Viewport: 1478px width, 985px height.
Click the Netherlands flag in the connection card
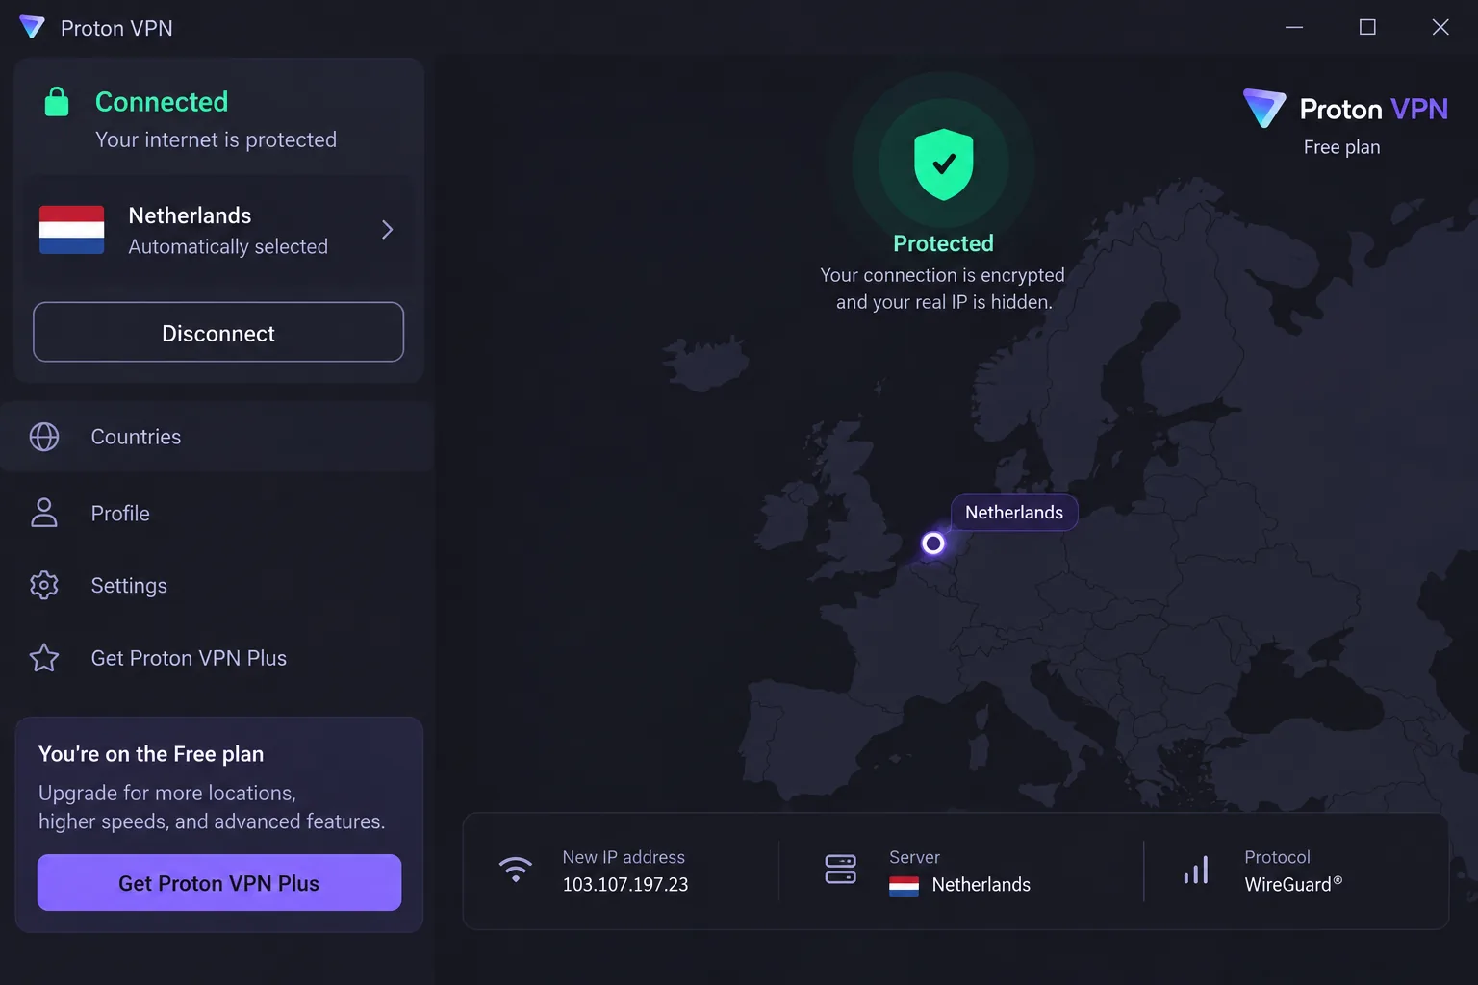click(x=72, y=230)
